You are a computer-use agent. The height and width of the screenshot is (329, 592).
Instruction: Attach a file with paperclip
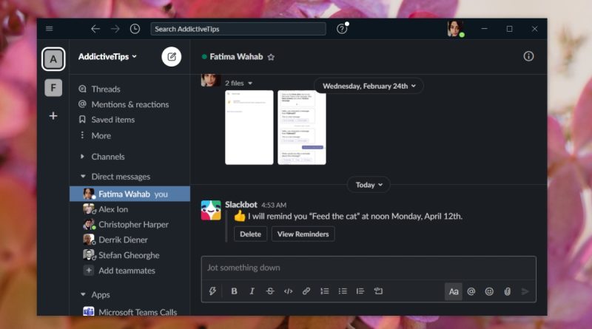[x=508, y=291]
